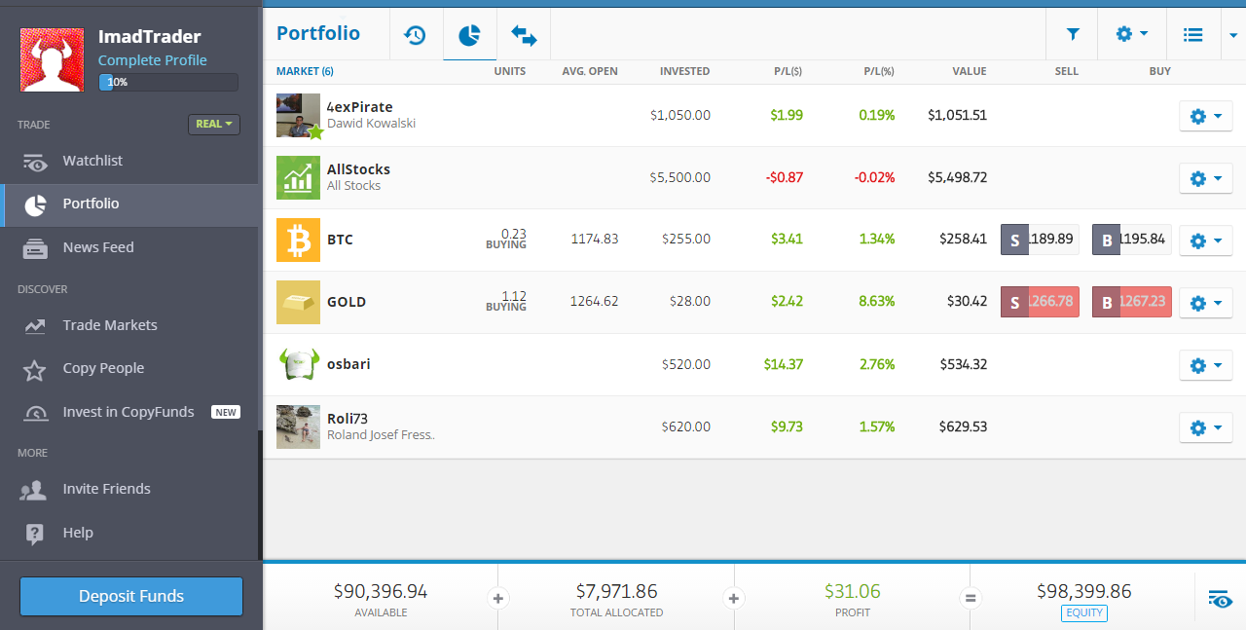1246x630 pixels.
Task: Click the $98,399.86 equity amount
Action: (1084, 591)
